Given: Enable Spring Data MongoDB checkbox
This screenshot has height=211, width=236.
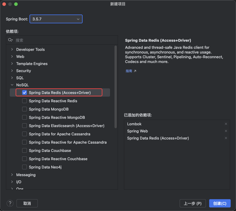Looking at the screenshot, I should (x=24, y=109).
